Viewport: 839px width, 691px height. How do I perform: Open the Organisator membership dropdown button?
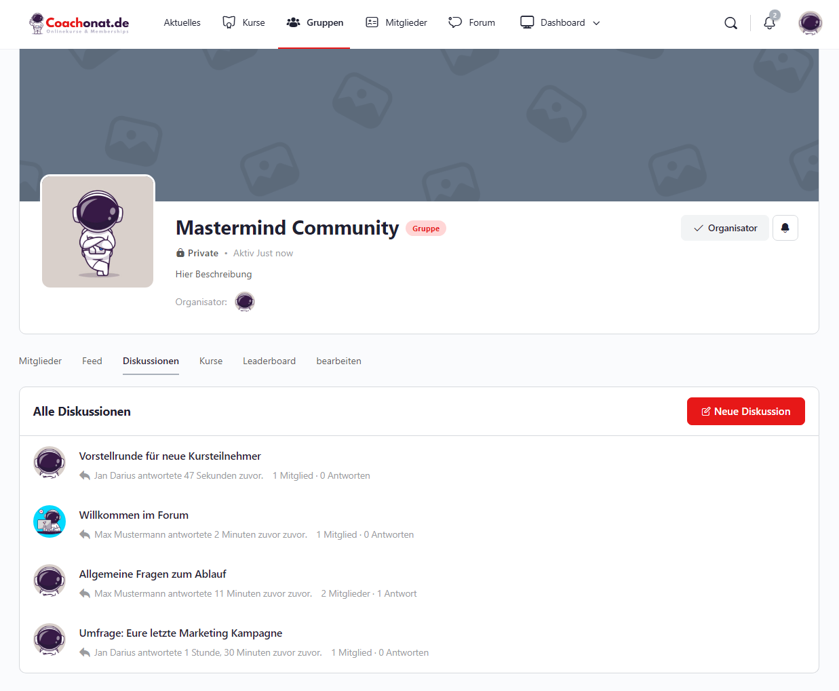click(x=724, y=228)
